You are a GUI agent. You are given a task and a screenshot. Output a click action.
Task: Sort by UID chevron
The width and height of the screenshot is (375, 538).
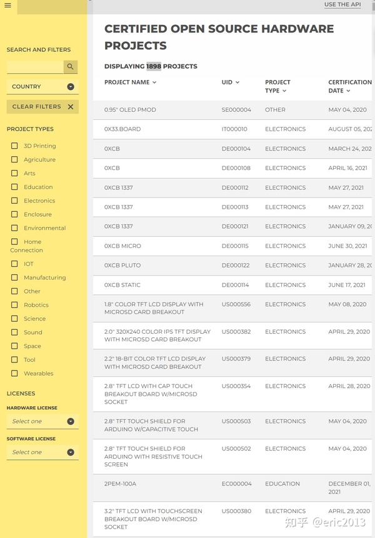click(237, 82)
